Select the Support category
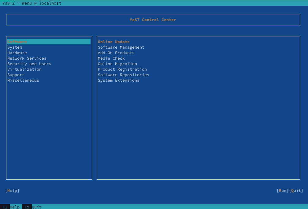The image size is (308, 209). [x=16, y=75]
